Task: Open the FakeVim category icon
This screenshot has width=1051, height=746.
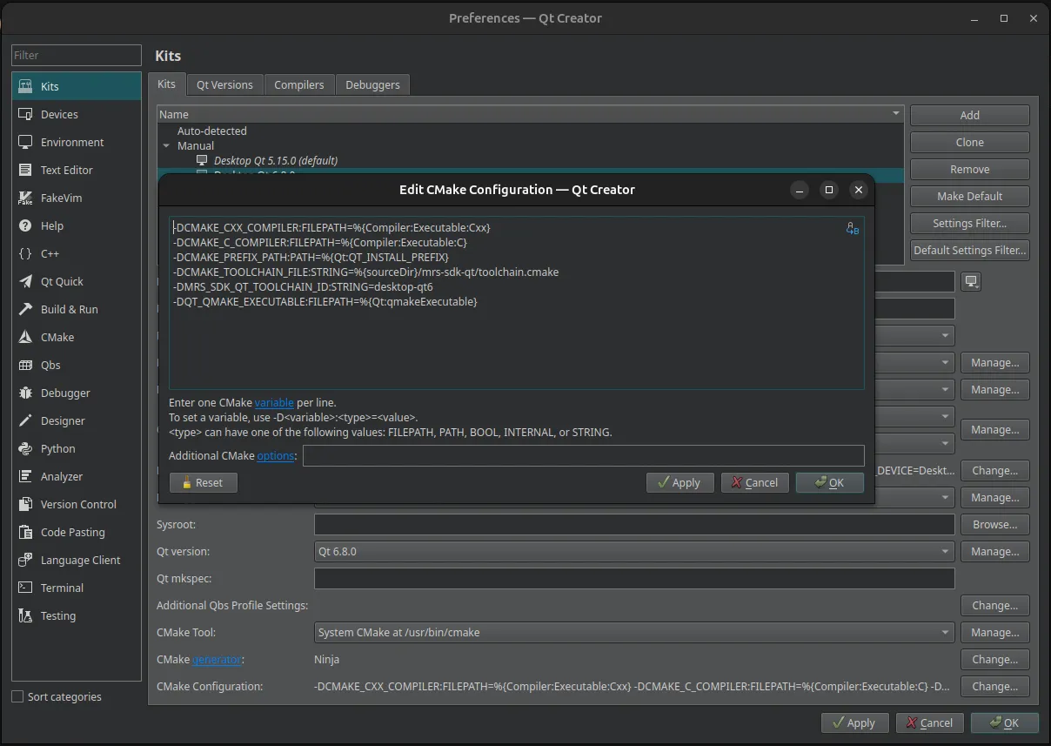Action: pos(25,198)
